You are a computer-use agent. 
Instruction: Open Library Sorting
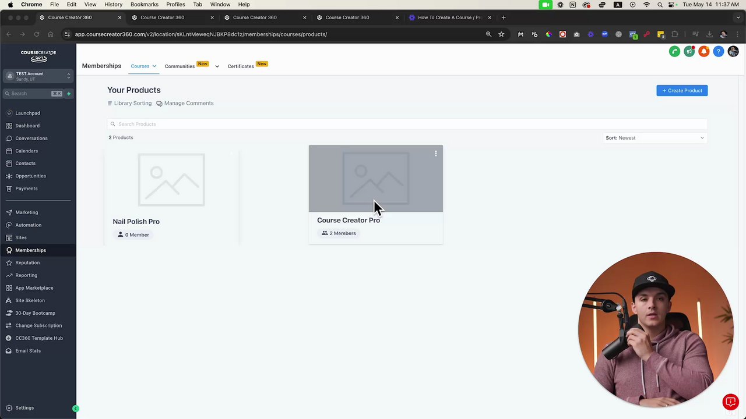129,104
